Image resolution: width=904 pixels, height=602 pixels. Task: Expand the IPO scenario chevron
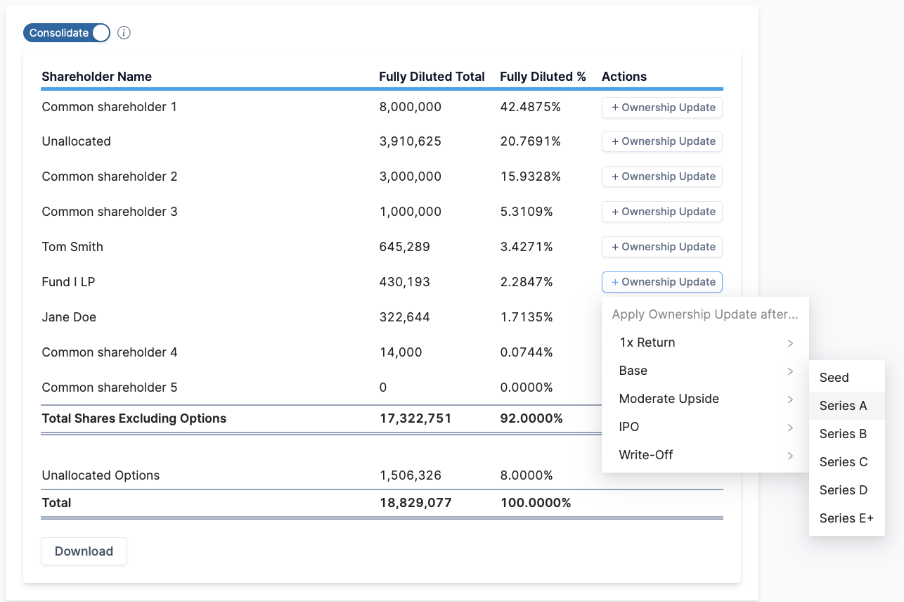[790, 428]
